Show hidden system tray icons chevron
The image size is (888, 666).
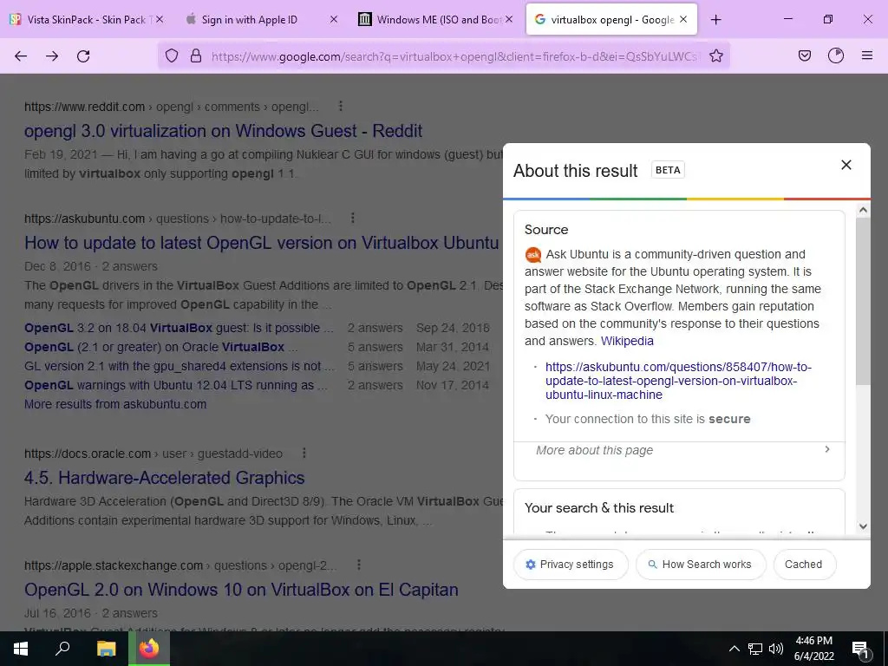coord(734,649)
